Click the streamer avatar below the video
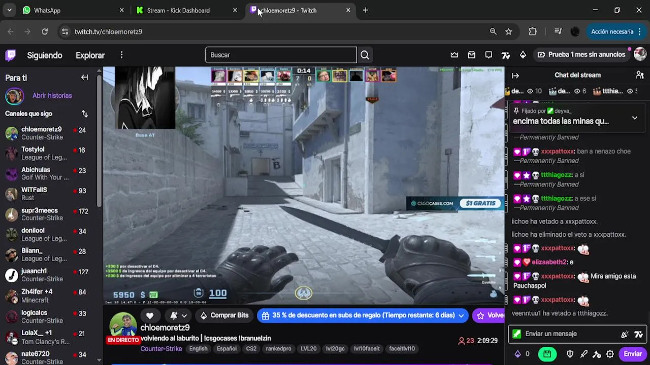The height and width of the screenshot is (365, 650). (123, 326)
